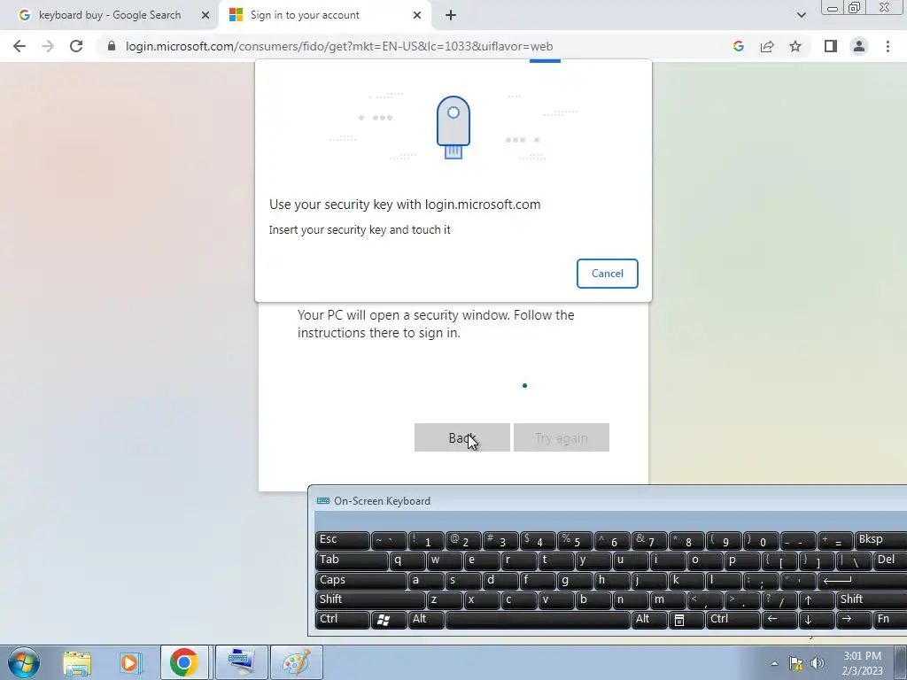Click the spacebar on On-Screen Keyboard
Screen dimensions: 907x680
coord(538,620)
